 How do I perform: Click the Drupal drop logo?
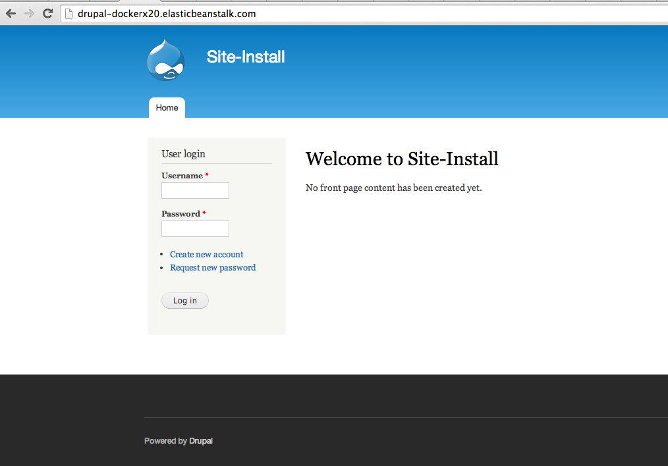[166, 60]
